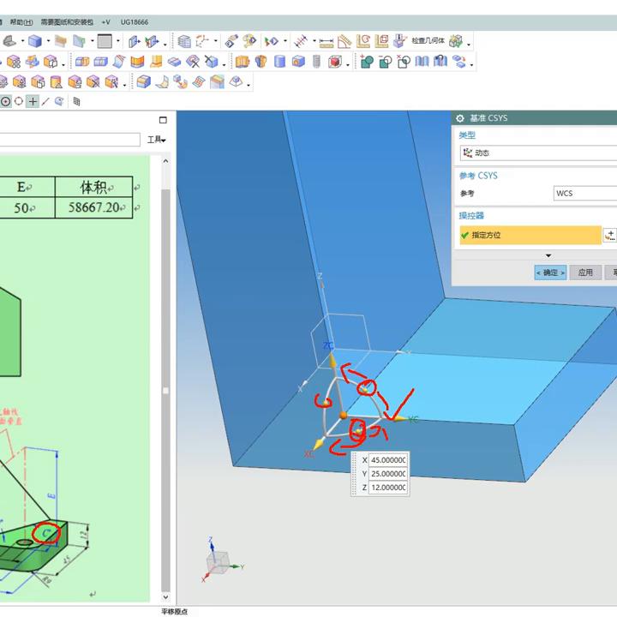Open the CSYS orientation point dialog icon
Viewport: 617px width, 617px height.
(610, 235)
